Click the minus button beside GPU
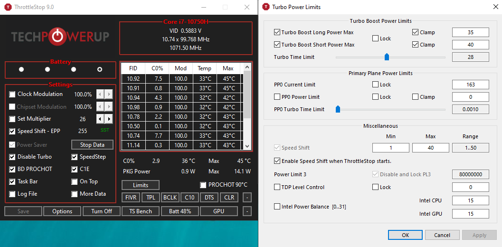The height and width of the screenshot is (247, 502). point(247,211)
